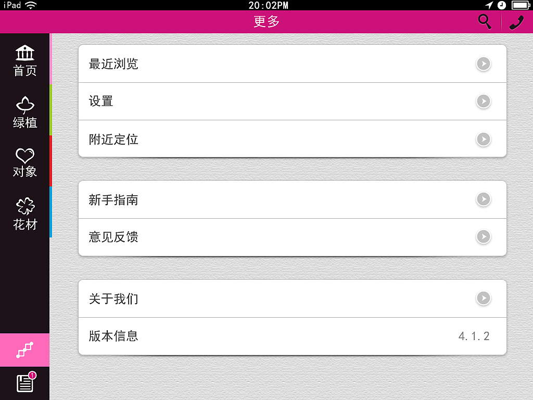Open the order list icon with badge
The height and width of the screenshot is (400, 533).
pyautogui.click(x=26, y=382)
